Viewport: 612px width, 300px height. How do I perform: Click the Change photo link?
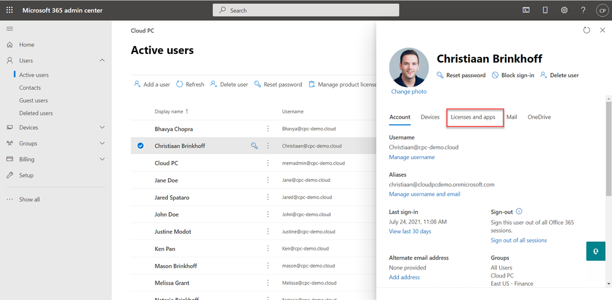click(409, 92)
